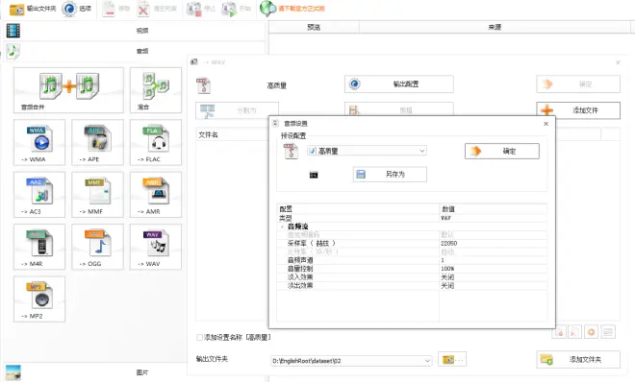635x382 pixels.
Task: Select the 采样率 (赫兹) row label
Action: pyautogui.click(x=312, y=244)
